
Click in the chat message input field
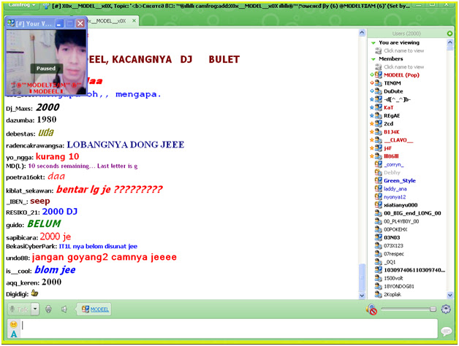point(229,329)
